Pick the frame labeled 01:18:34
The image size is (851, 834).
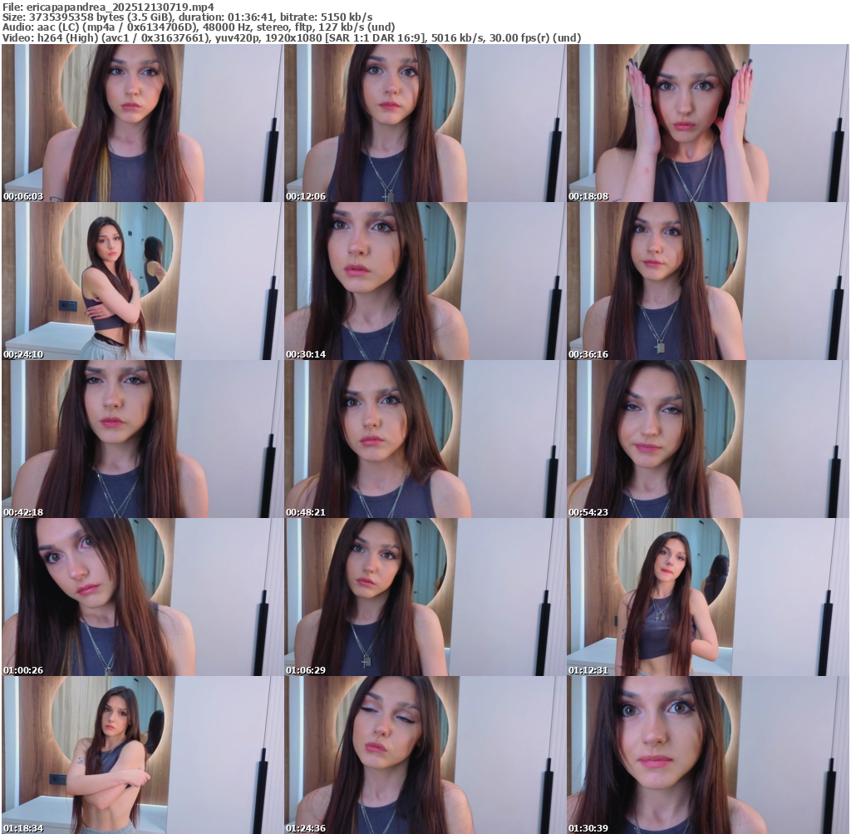(x=142, y=755)
